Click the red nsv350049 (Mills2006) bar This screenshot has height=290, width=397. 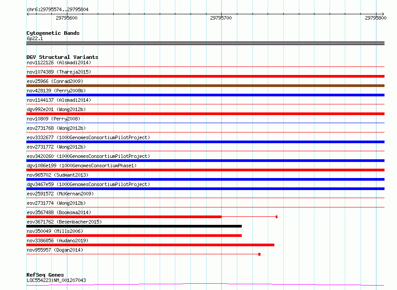click(x=134, y=236)
